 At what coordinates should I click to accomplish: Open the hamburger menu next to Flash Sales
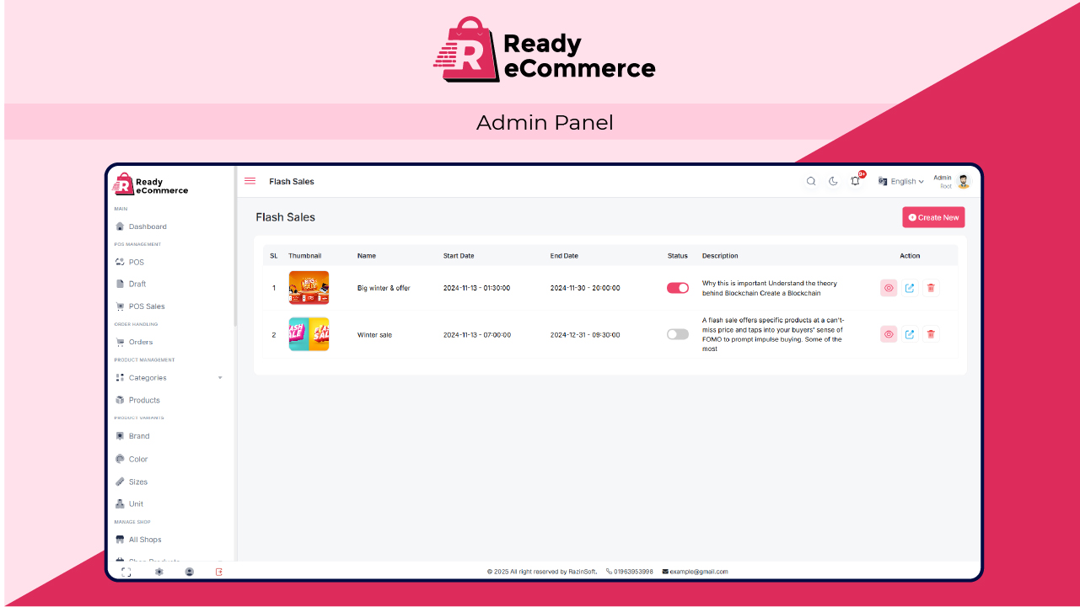pyautogui.click(x=250, y=180)
